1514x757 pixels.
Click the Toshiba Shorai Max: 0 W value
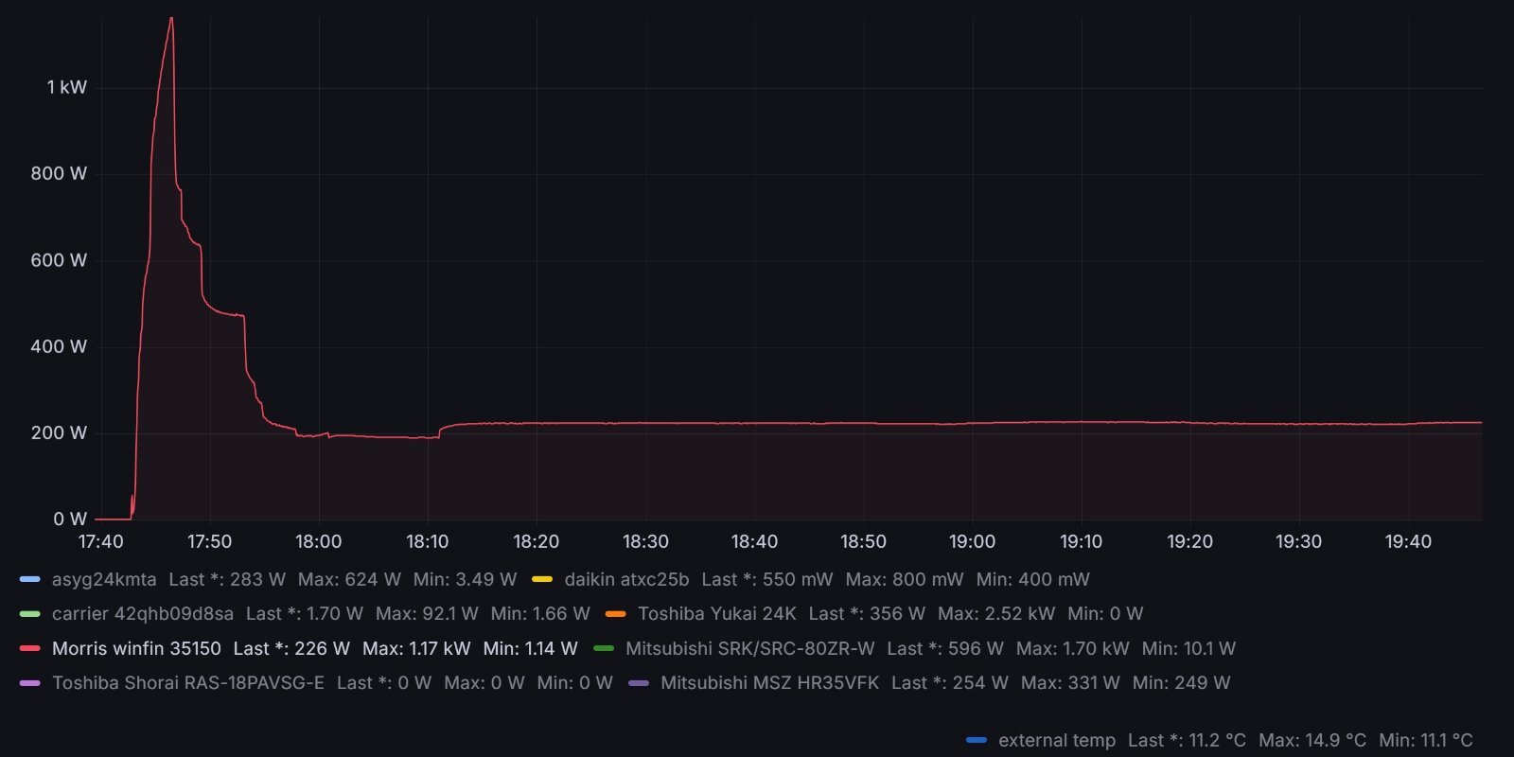coord(484,683)
